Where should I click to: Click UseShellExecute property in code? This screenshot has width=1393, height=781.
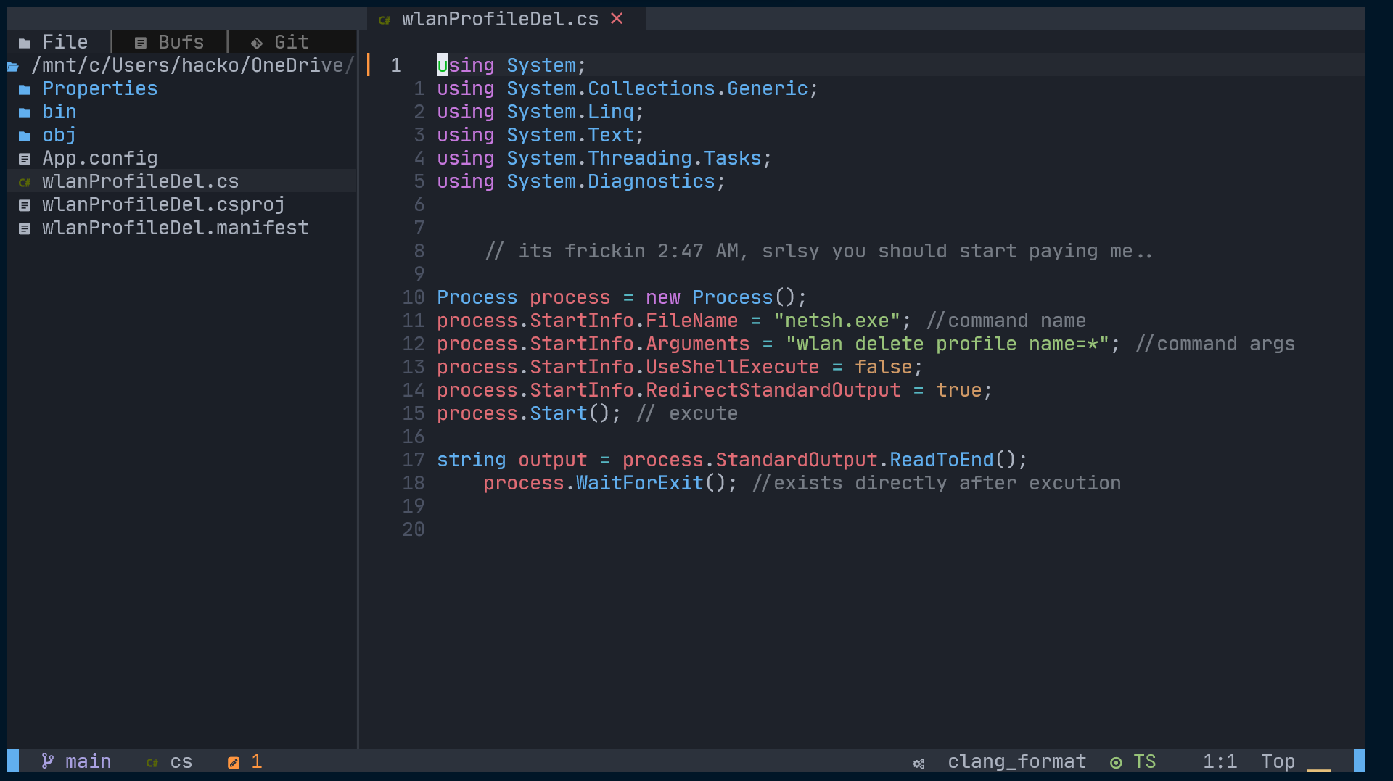click(732, 367)
